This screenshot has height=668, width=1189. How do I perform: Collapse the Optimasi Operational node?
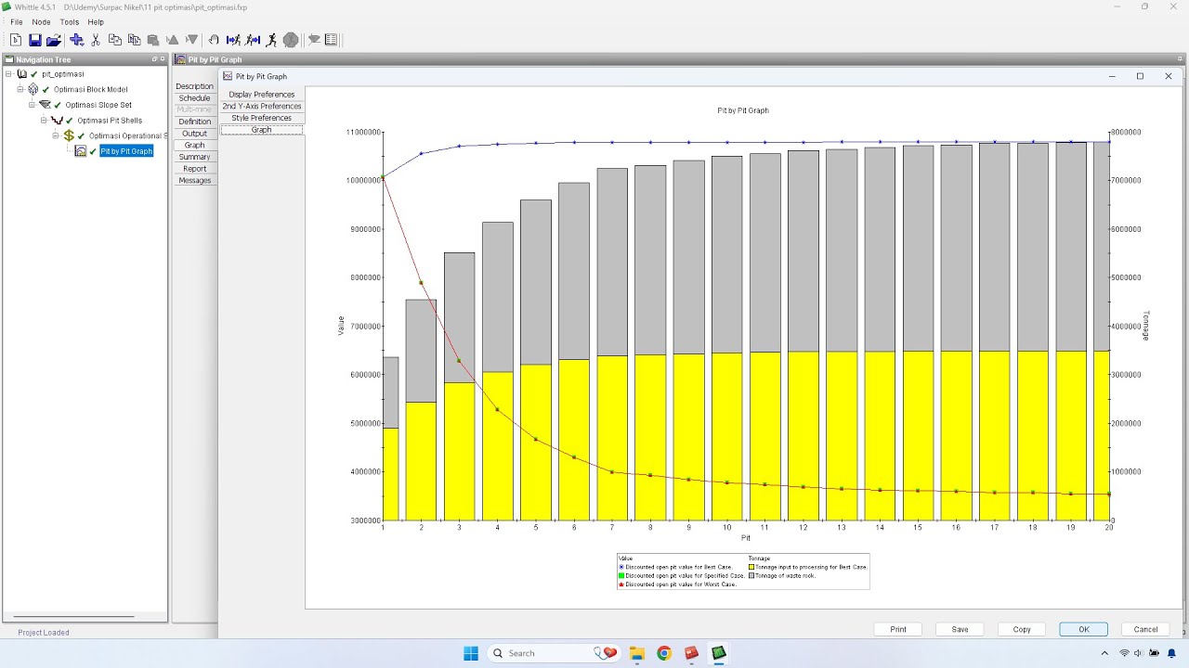click(x=56, y=135)
